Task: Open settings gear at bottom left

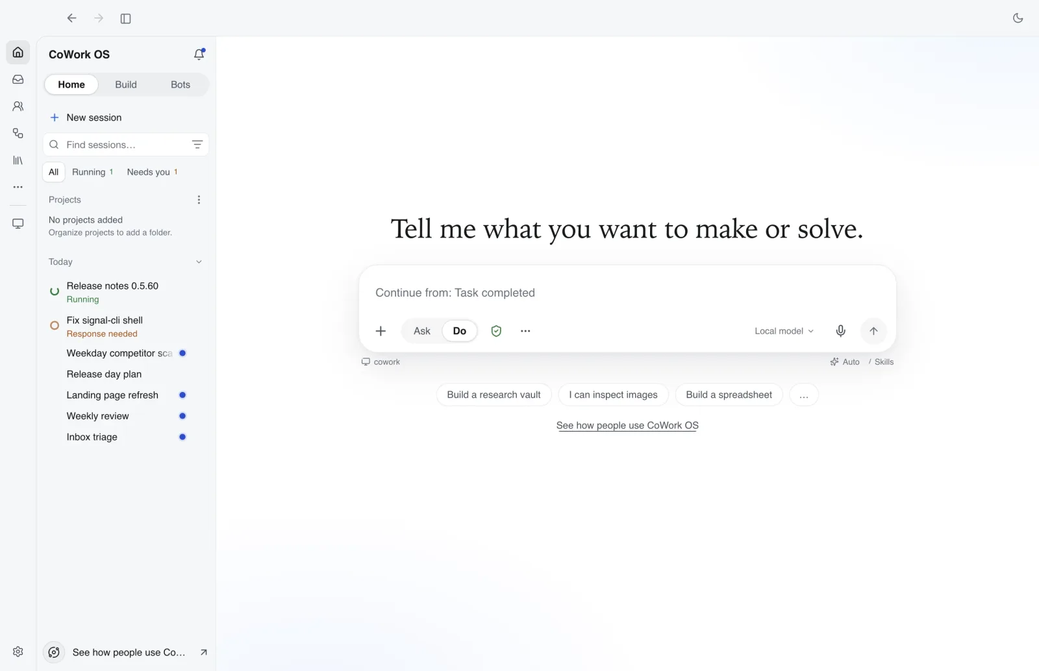Action: [18, 651]
